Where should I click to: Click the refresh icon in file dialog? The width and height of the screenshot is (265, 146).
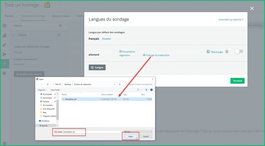point(120,84)
